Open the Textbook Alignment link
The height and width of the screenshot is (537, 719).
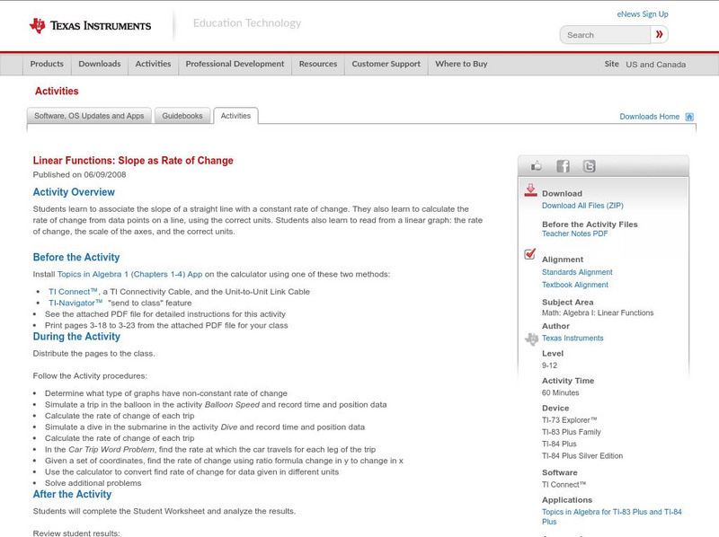[575, 285]
